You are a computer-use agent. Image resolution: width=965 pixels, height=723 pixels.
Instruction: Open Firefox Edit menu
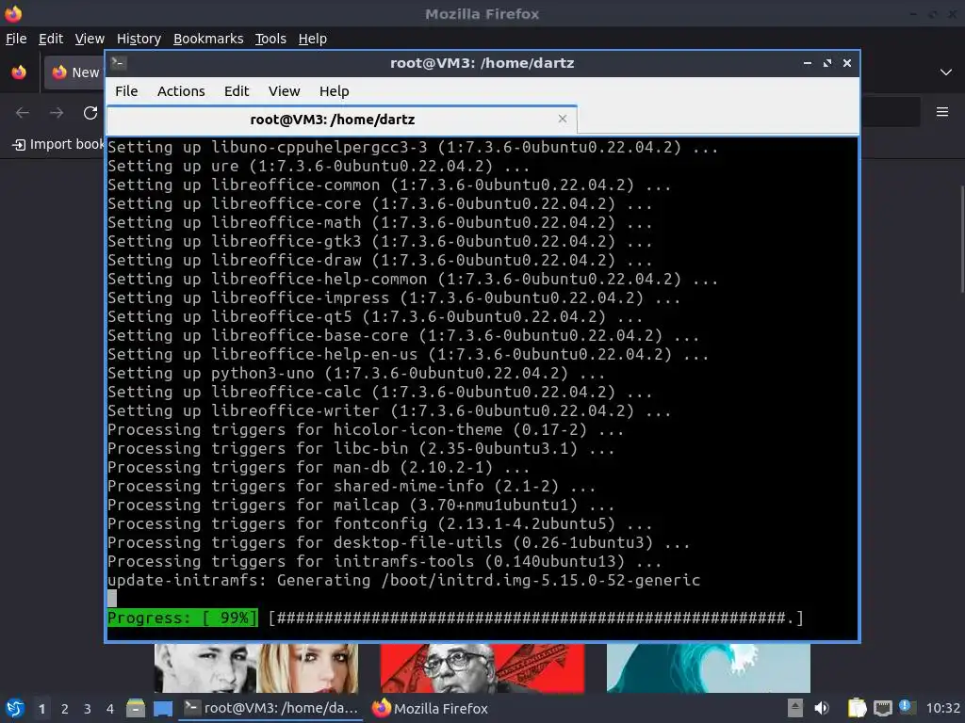(x=51, y=39)
